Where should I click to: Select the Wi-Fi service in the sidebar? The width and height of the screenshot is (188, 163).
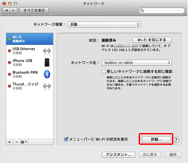pos(29,39)
